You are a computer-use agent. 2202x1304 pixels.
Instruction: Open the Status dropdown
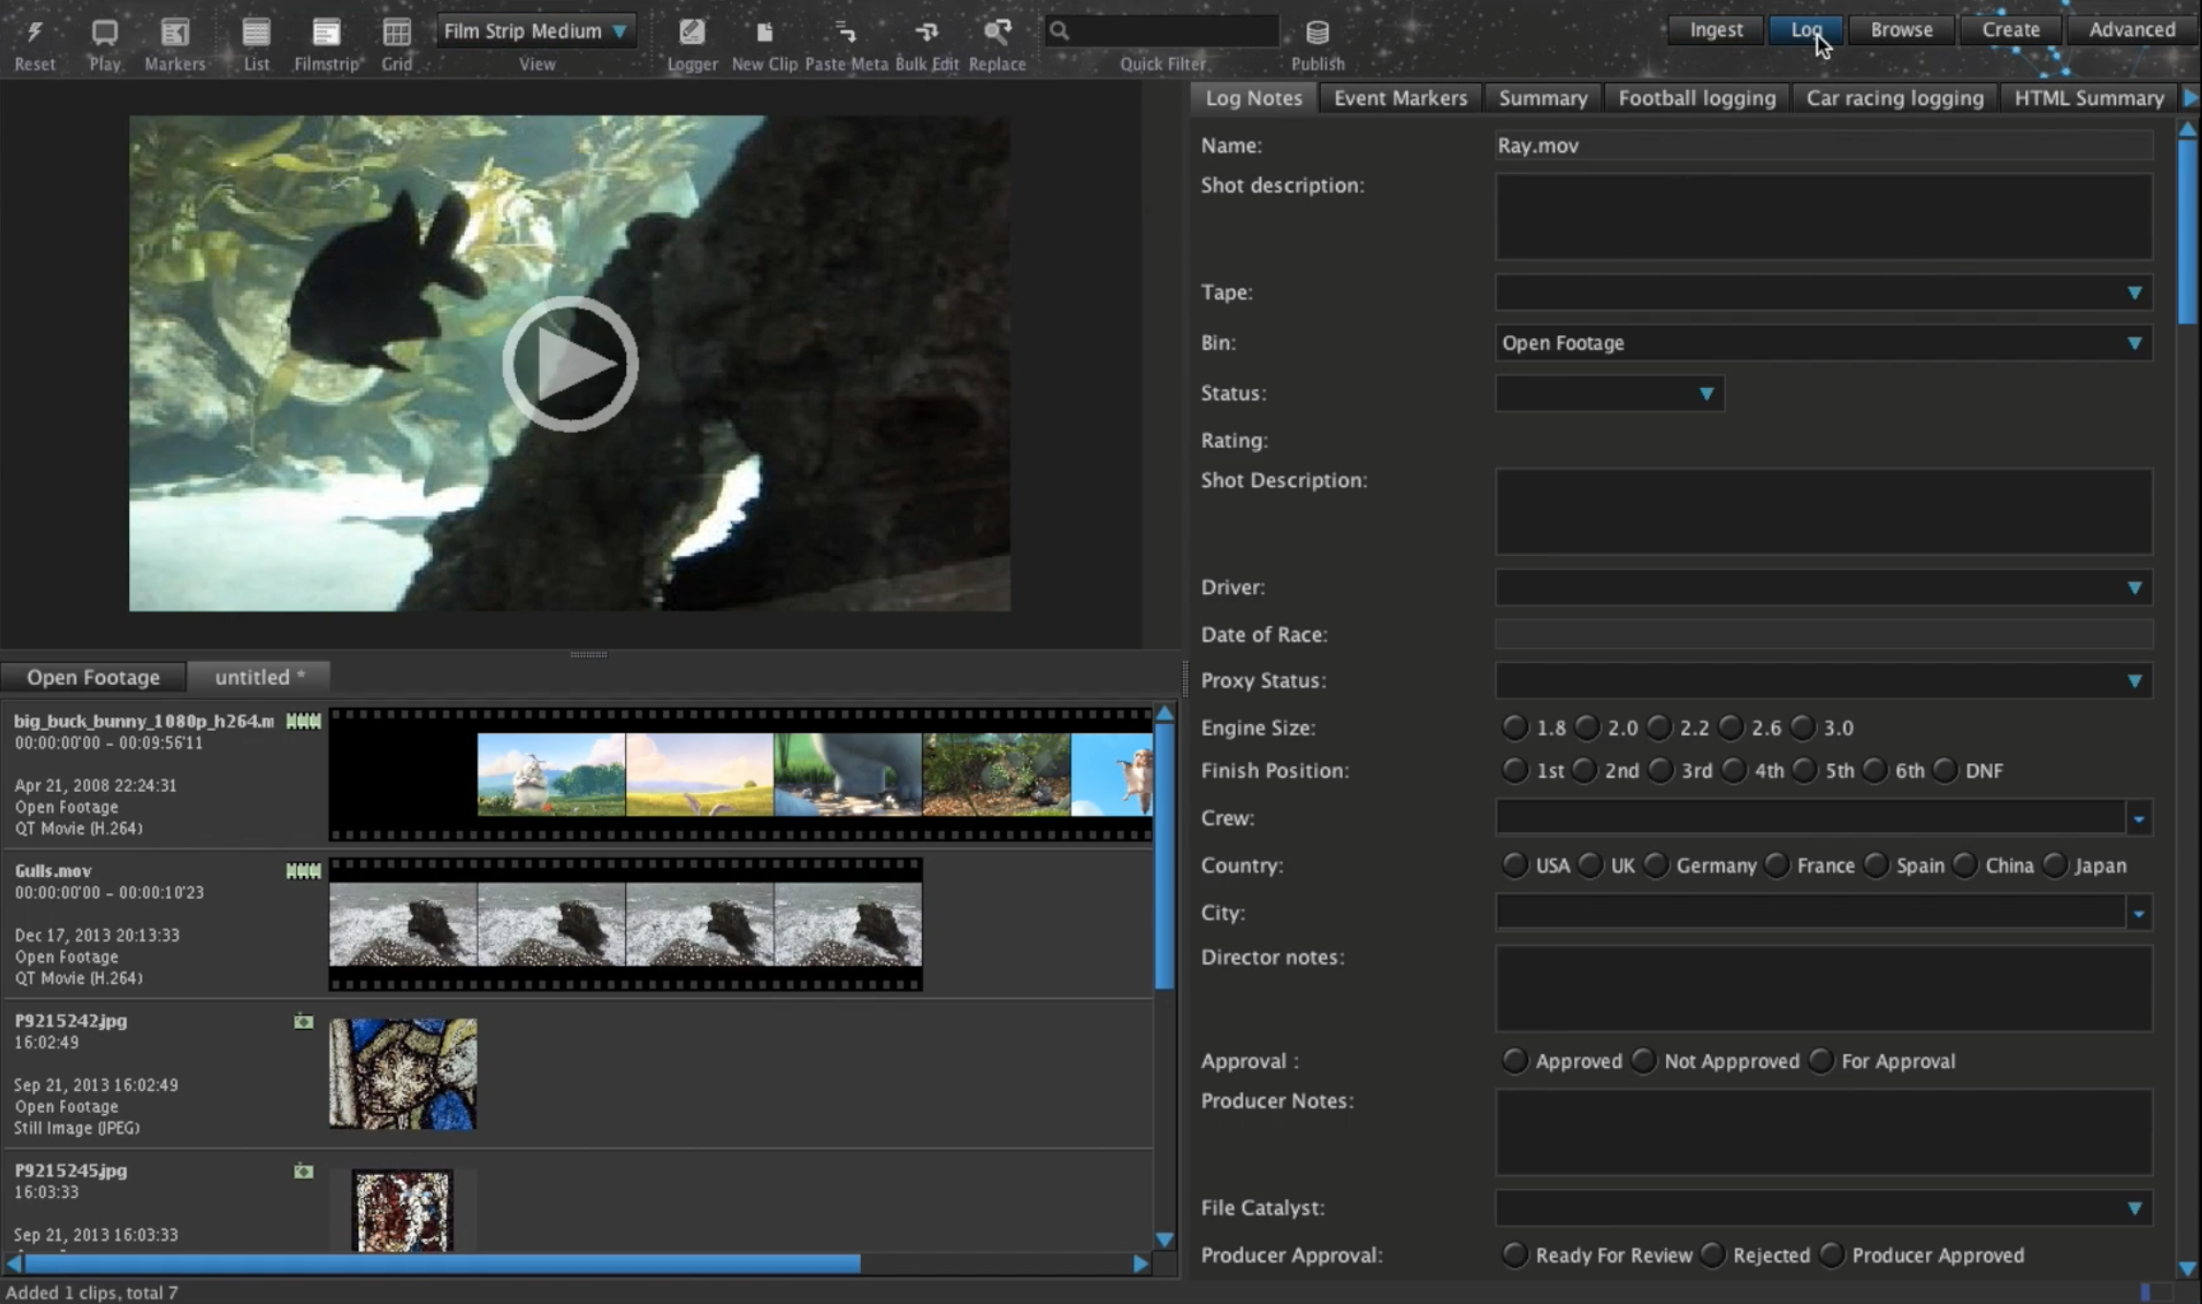point(1705,394)
